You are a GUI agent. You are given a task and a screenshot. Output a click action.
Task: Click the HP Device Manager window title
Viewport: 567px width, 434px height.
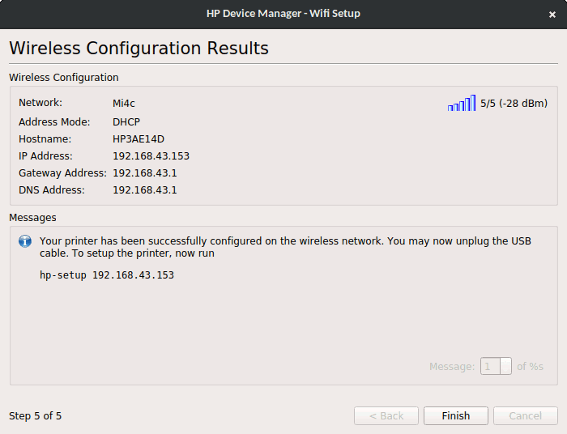[x=283, y=14]
